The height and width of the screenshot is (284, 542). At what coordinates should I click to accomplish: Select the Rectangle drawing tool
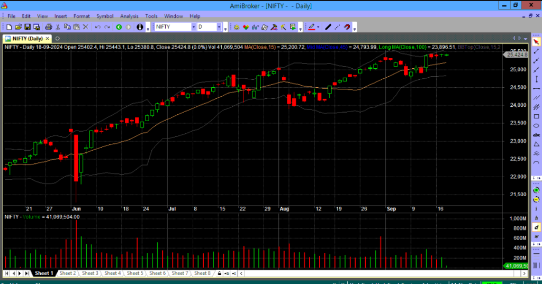coord(537,116)
